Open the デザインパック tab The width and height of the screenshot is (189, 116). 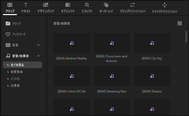[x=46, y=8]
